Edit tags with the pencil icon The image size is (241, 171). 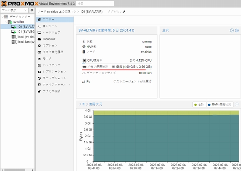point(124,12)
